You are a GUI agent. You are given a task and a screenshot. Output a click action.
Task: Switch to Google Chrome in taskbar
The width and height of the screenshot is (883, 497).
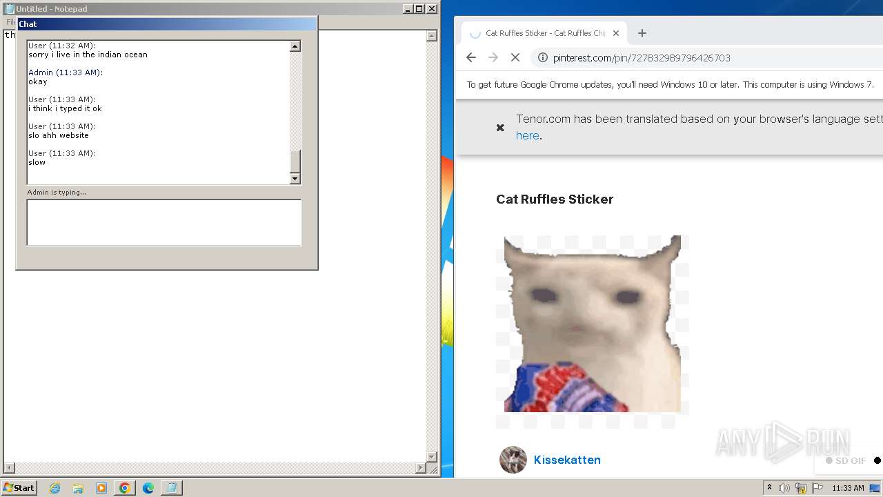(x=125, y=488)
